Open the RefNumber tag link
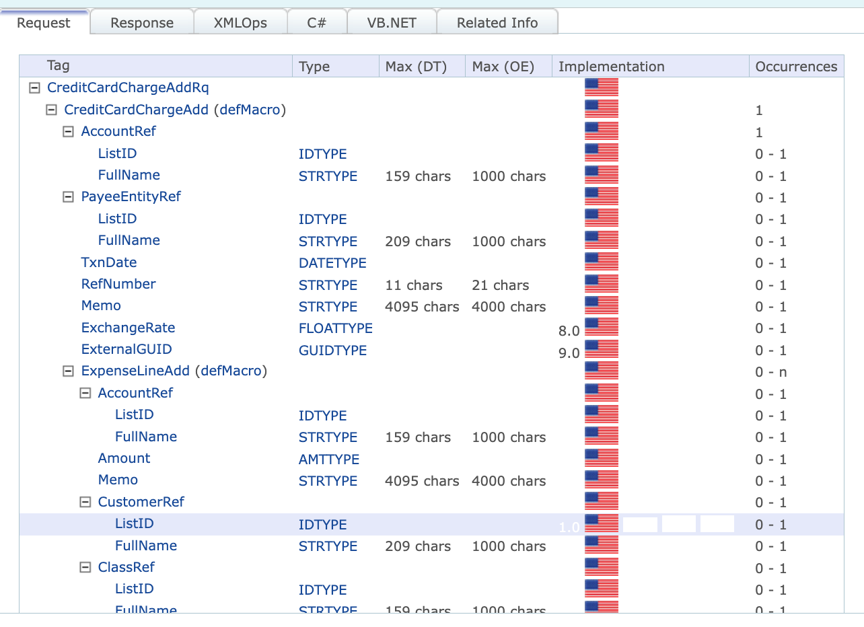Image resolution: width=864 pixels, height=627 pixels. (118, 284)
